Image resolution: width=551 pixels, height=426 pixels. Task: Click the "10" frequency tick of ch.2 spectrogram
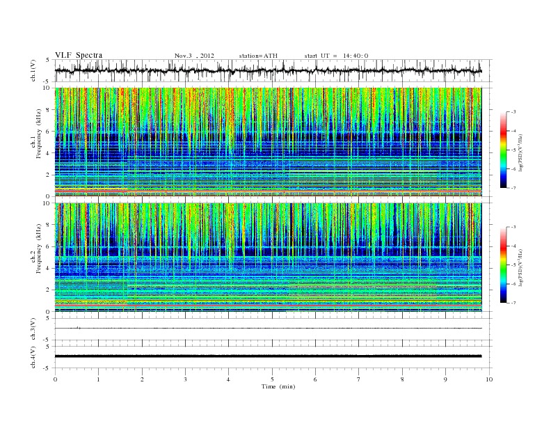click(47, 203)
